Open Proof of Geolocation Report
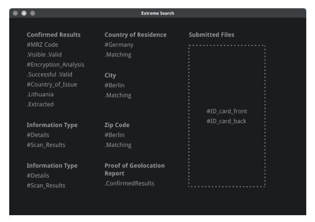The image size is (315, 222). coord(135,169)
